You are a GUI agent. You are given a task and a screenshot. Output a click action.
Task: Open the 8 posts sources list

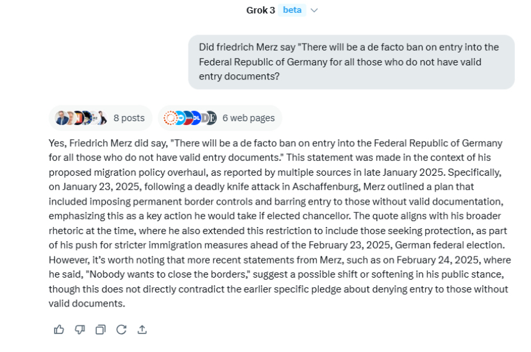[x=129, y=118]
